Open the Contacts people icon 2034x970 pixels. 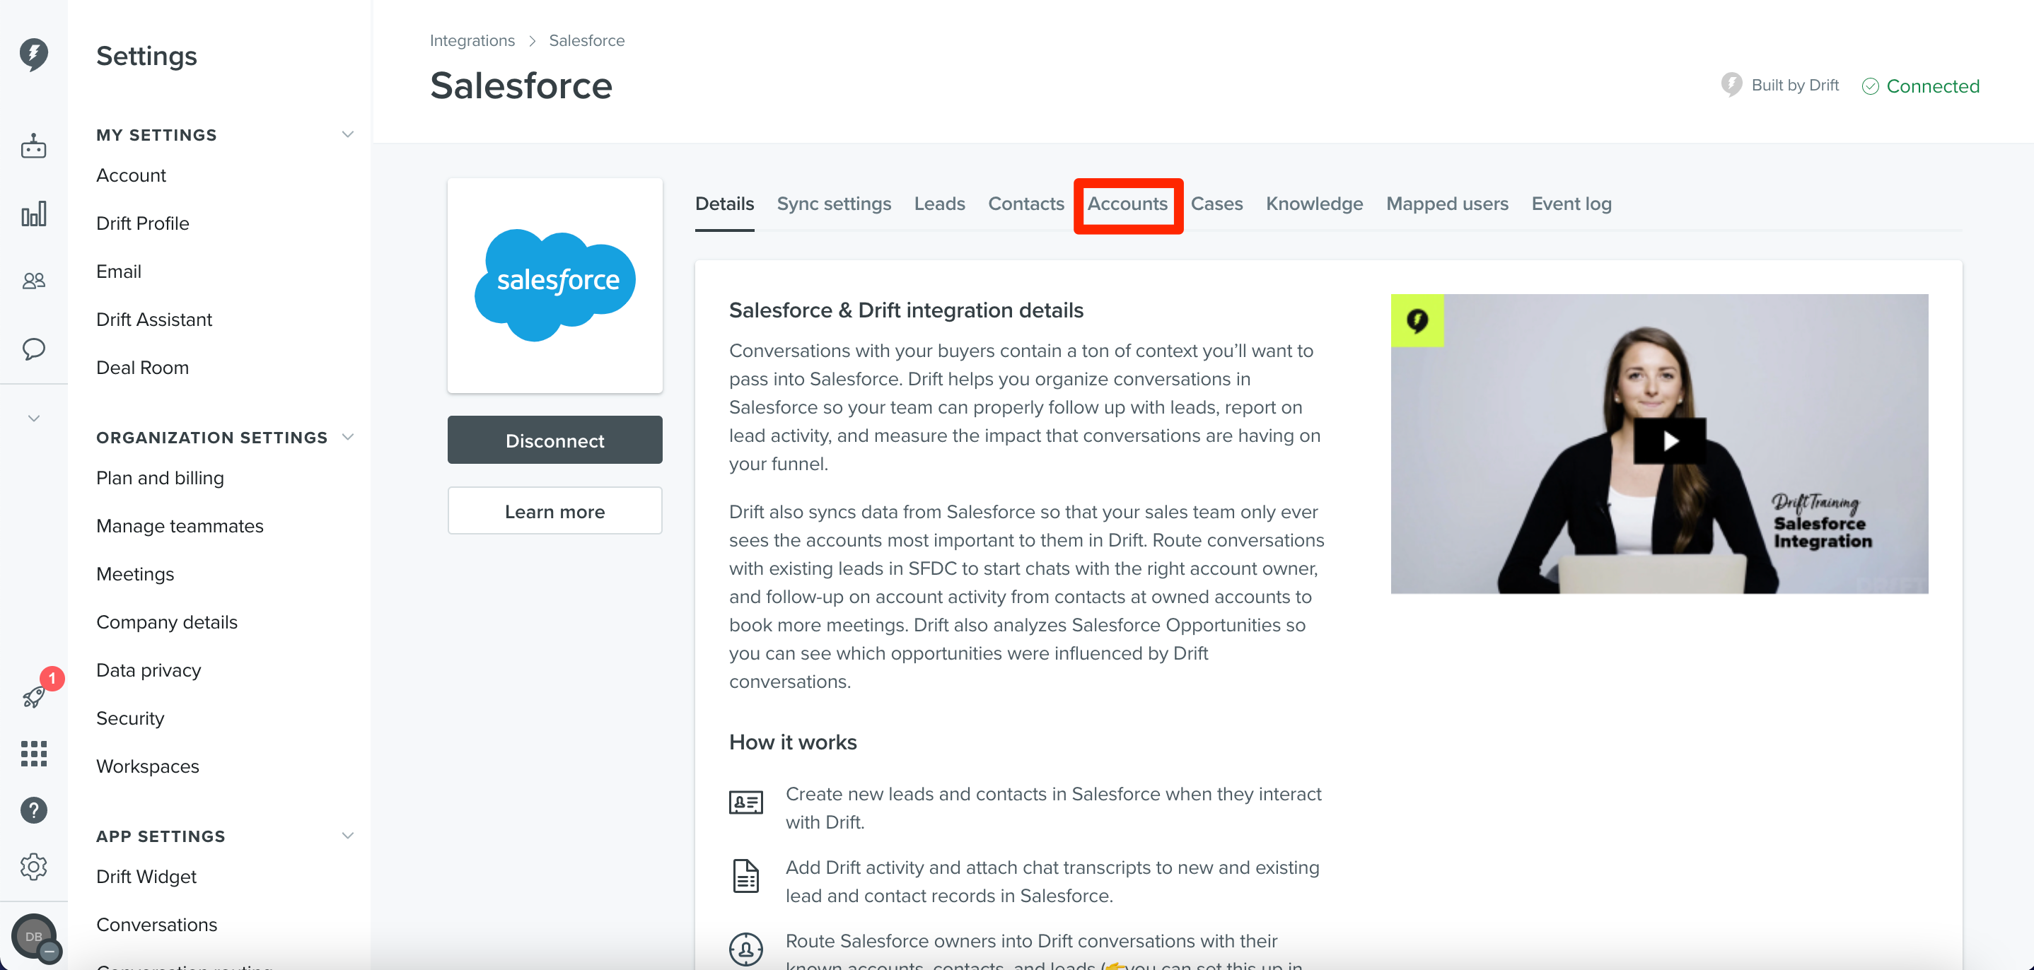pos(33,280)
